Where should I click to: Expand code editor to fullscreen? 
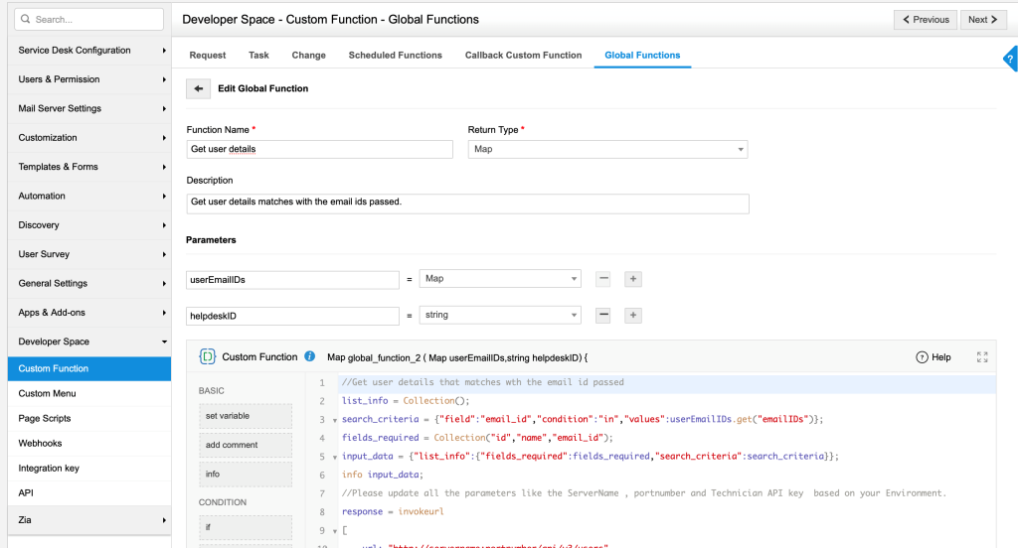(982, 357)
